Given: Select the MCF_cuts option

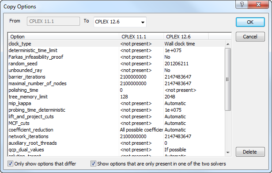Looking at the screenshot, I should 116,123.
